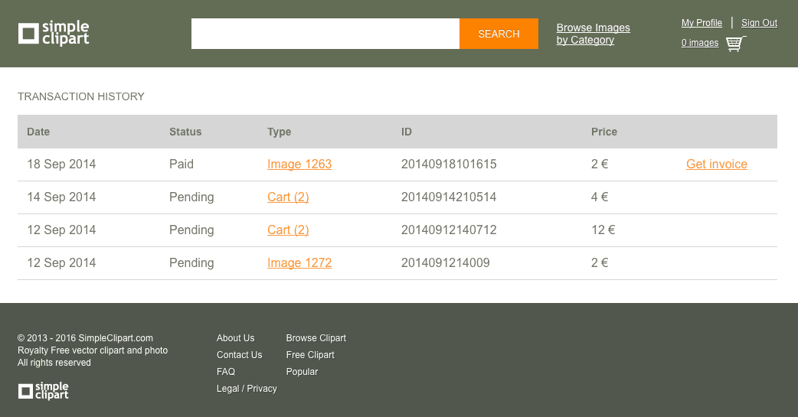Open Browse Images by Category
This screenshot has height=417, width=798.
click(x=593, y=34)
